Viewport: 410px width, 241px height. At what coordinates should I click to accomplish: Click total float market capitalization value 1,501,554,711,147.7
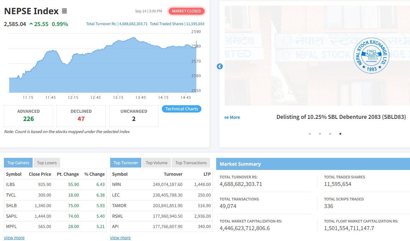coord(349,228)
